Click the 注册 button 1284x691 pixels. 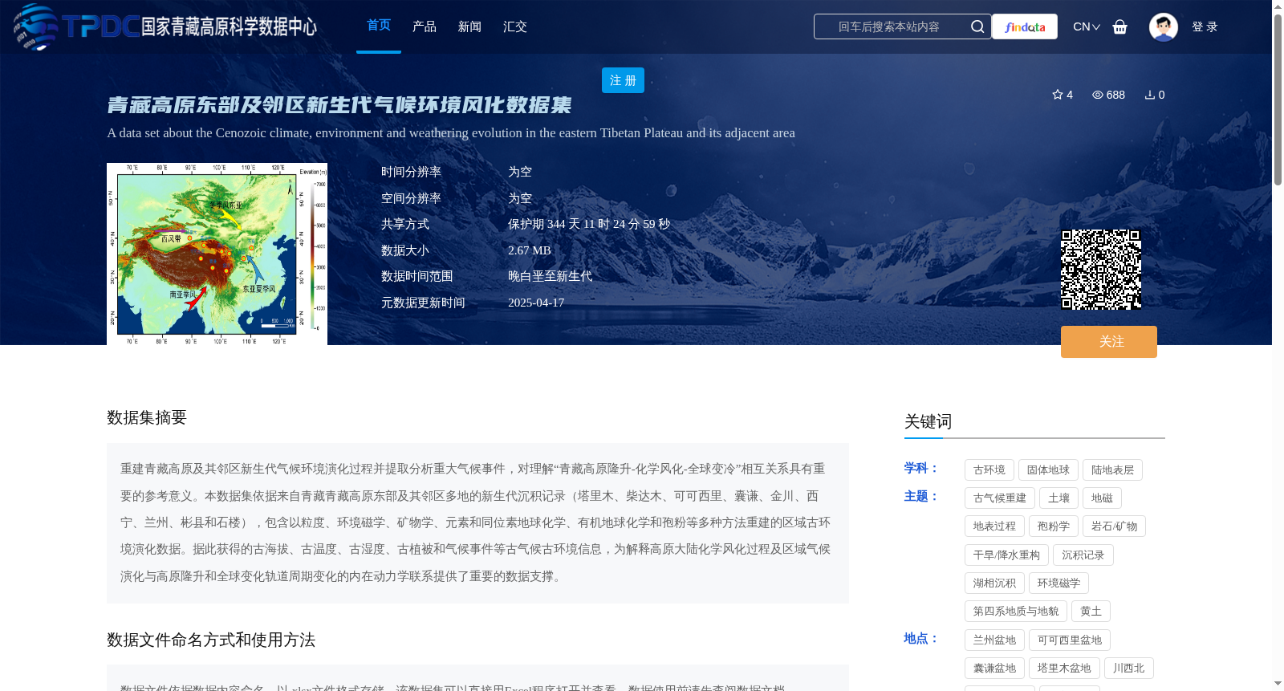623,80
